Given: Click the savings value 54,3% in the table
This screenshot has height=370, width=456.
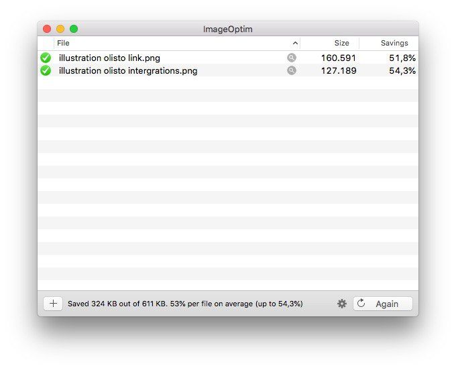Looking at the screenshot, I should tap(402, 70).
